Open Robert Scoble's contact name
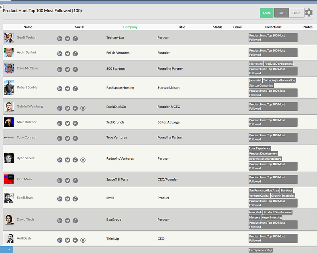 [x=27, y=87]
